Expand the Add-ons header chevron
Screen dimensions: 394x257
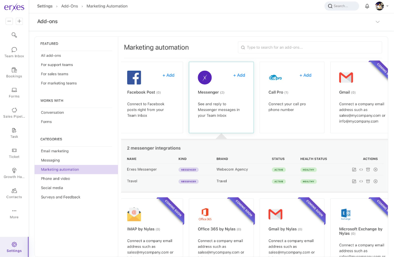[x=377, y=22]
